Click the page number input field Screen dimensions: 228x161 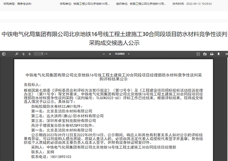pyautogui.click(x=39, y=54)
